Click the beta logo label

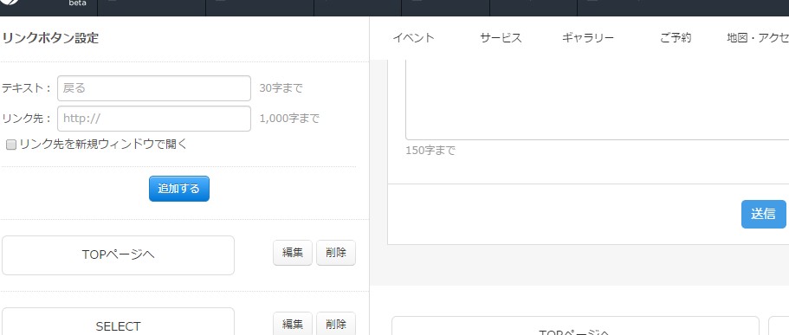tap(77, 3)
